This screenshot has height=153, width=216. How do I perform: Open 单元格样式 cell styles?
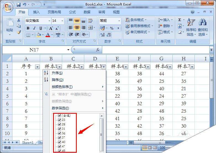[x=138, y=32]
